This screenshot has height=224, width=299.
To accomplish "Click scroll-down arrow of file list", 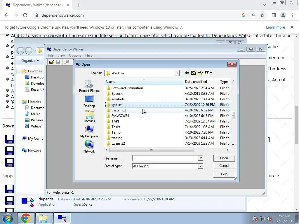I will click(x=233, y=145).
